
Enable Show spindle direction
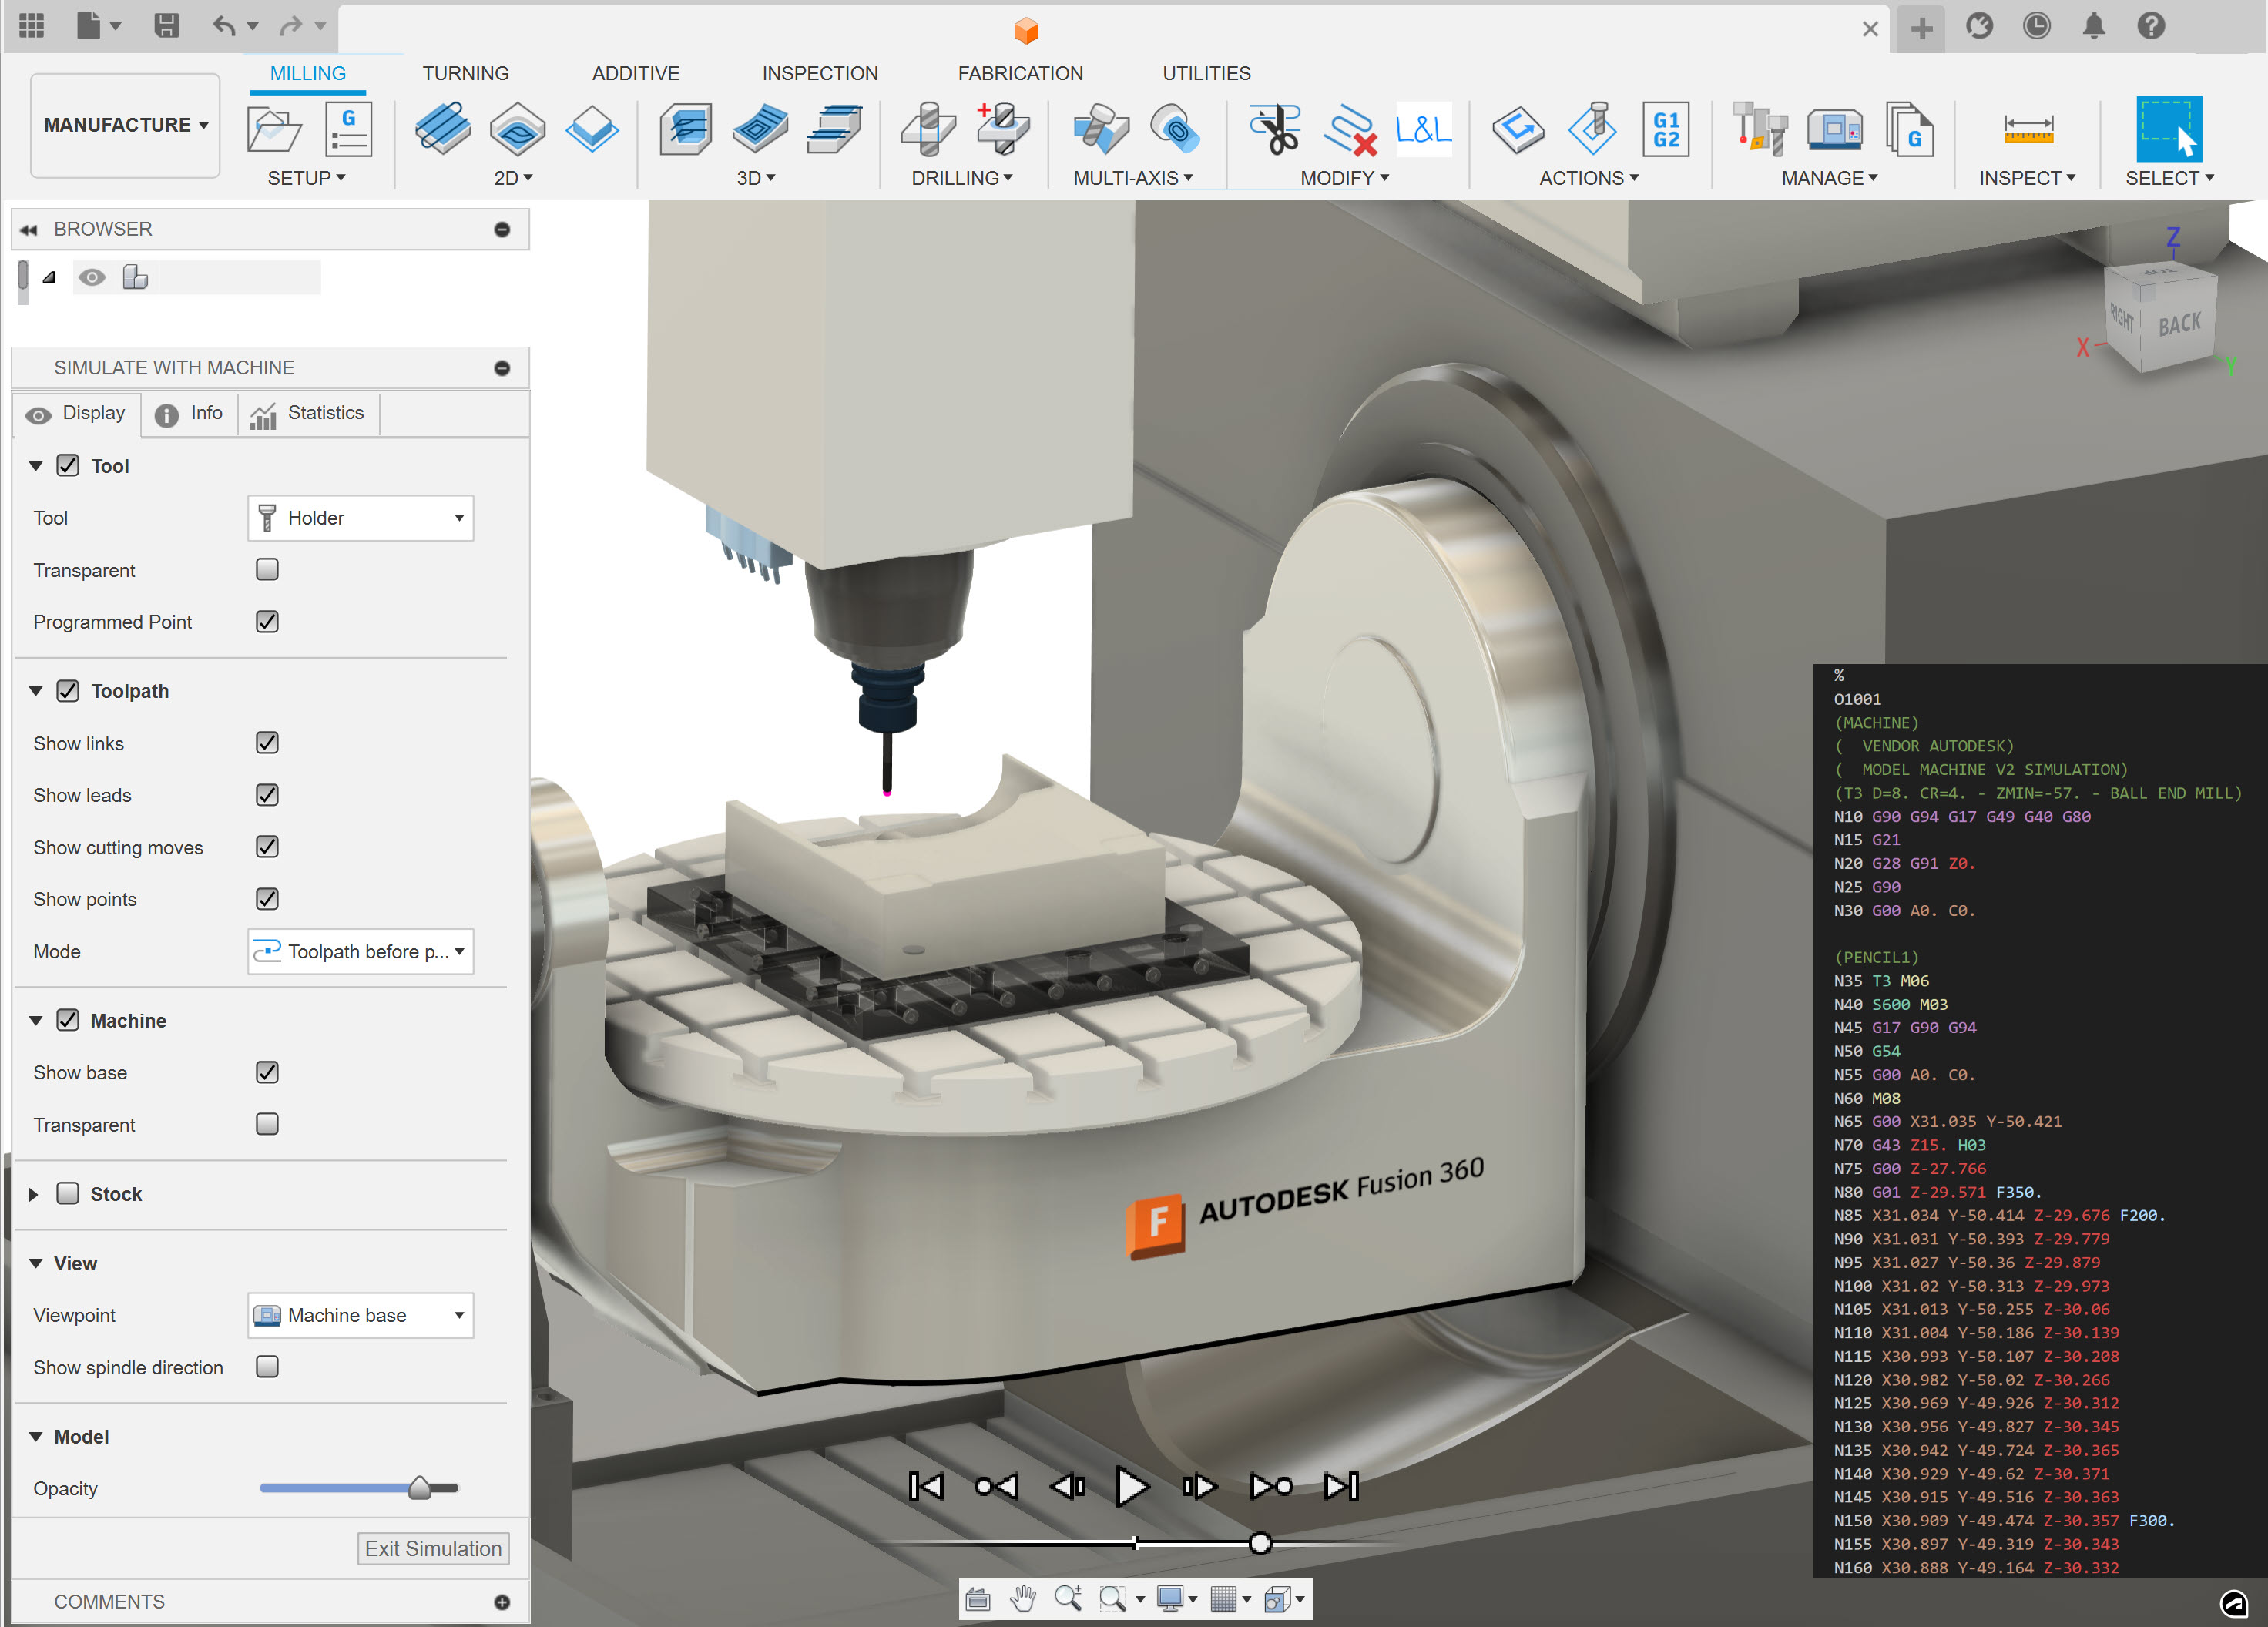(266, 1367)
